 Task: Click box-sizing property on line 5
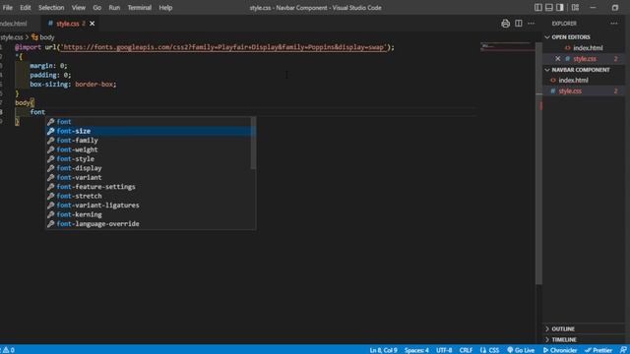49,85
